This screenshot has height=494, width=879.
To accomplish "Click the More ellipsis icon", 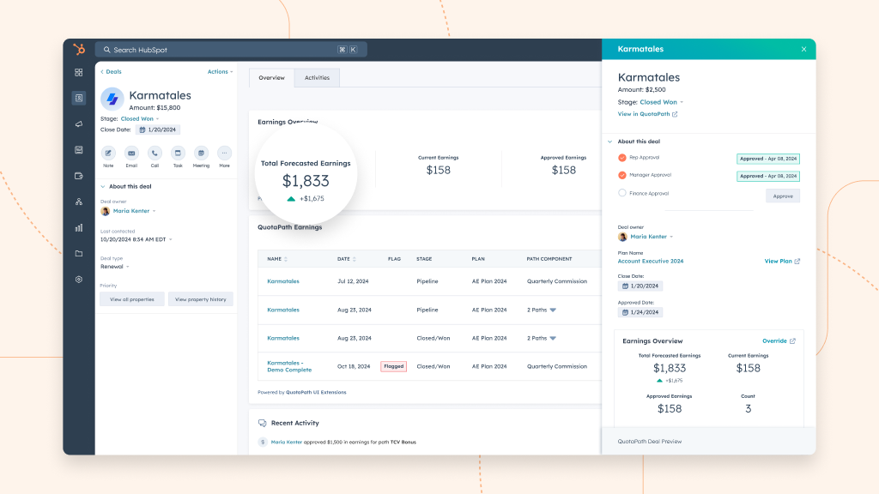I will point(224,153).
